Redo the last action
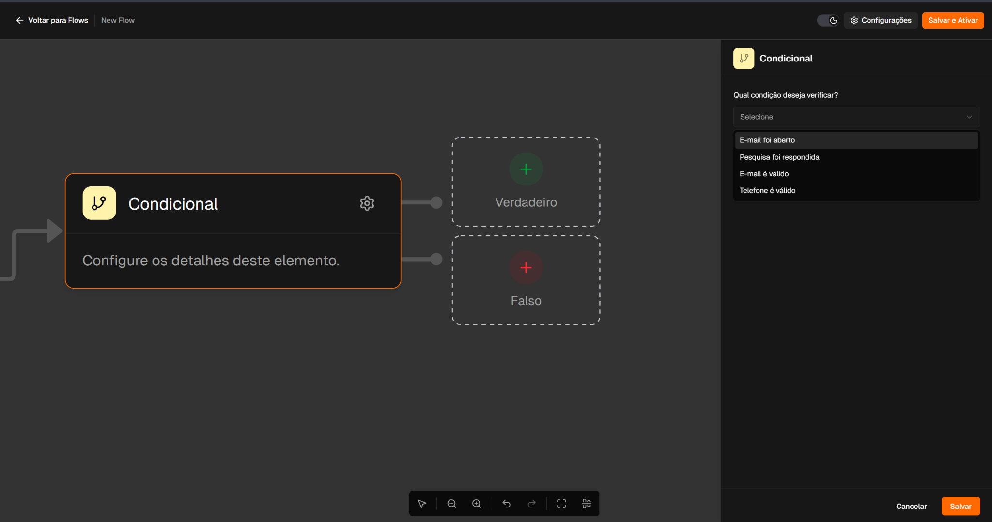 pyautogui.click(x=531, y=504)
